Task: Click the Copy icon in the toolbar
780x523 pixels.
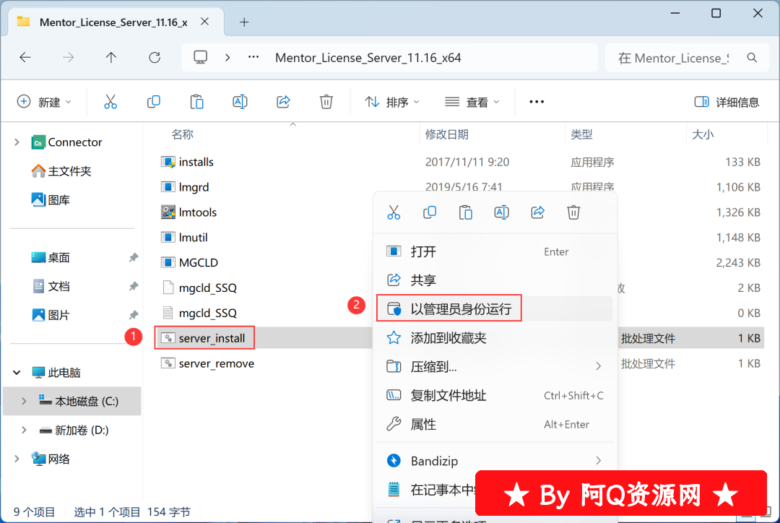Action: (x=154, y=102)
